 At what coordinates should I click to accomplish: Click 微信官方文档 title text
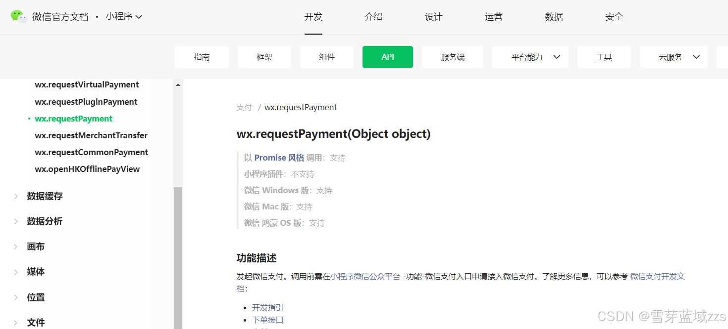pos(60,17)
